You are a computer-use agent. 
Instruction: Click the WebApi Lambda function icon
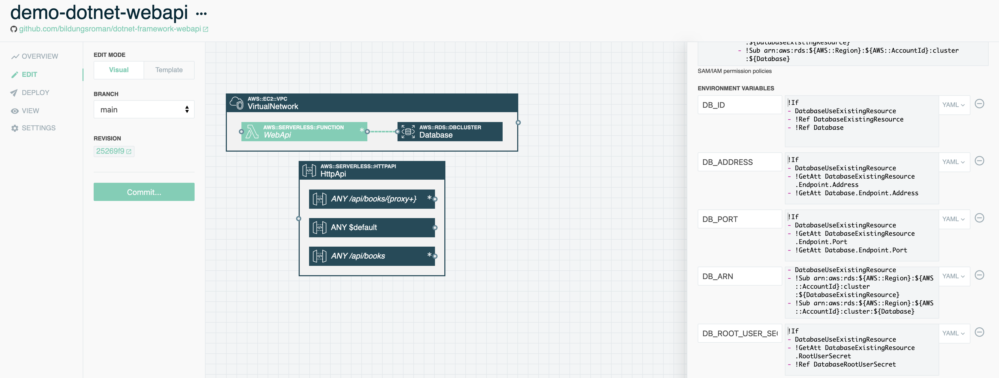click(x=252, y=132)
